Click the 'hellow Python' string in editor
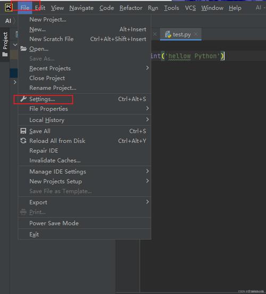The image size is (266, 294). (193, 56)
